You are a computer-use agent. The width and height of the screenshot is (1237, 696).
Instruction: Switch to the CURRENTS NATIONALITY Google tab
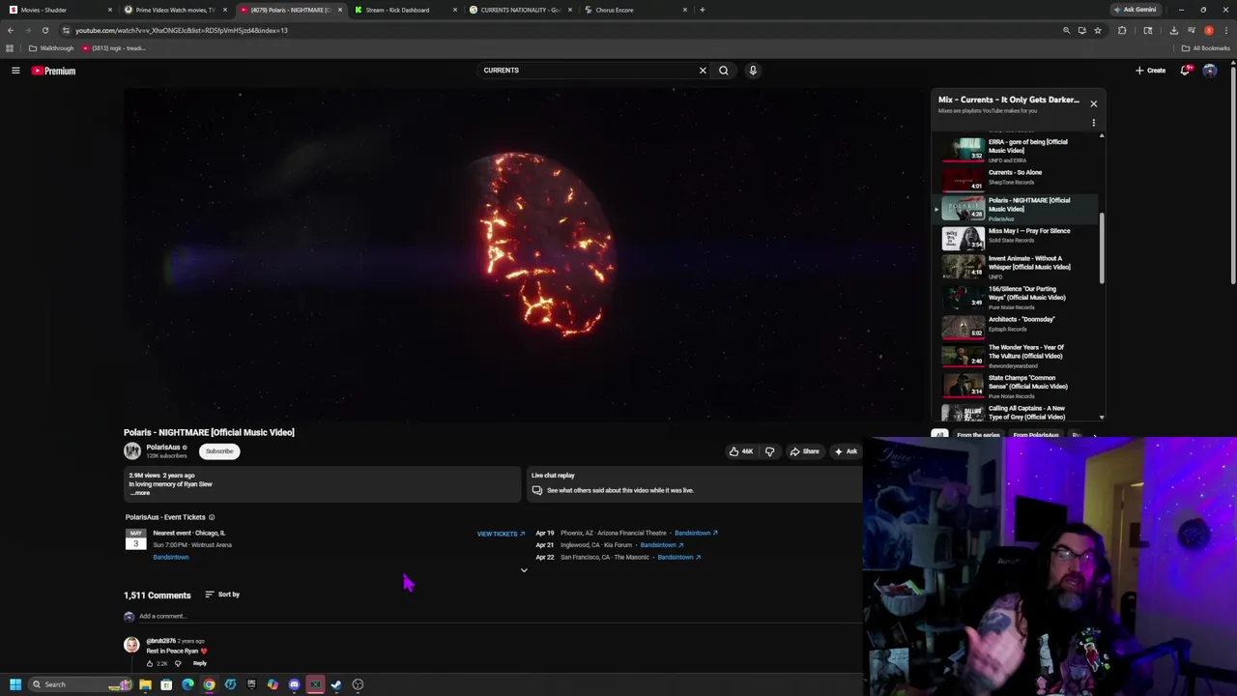pos(519,10)
